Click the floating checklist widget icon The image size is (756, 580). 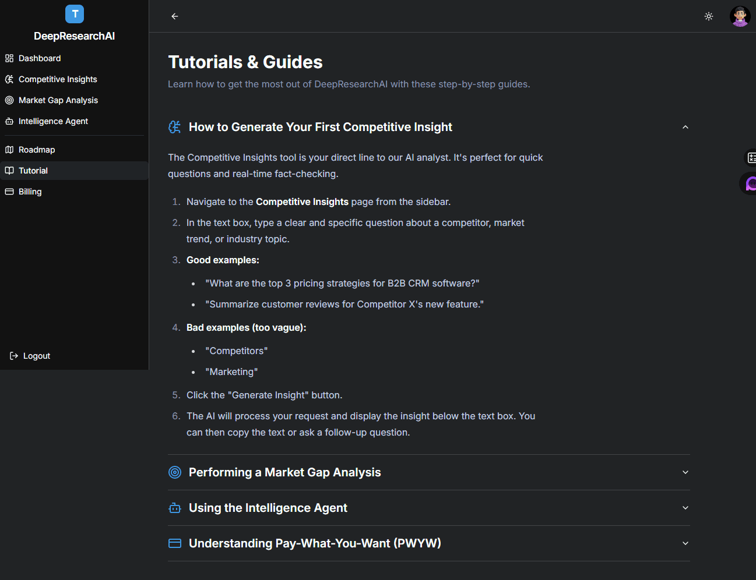point(751,157)
